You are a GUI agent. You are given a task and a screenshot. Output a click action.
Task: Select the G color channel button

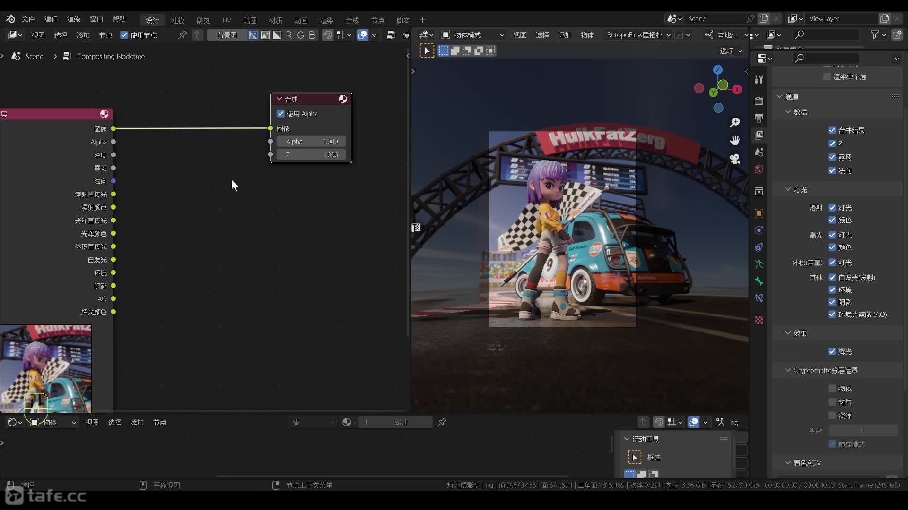click(x=301, y=35)
